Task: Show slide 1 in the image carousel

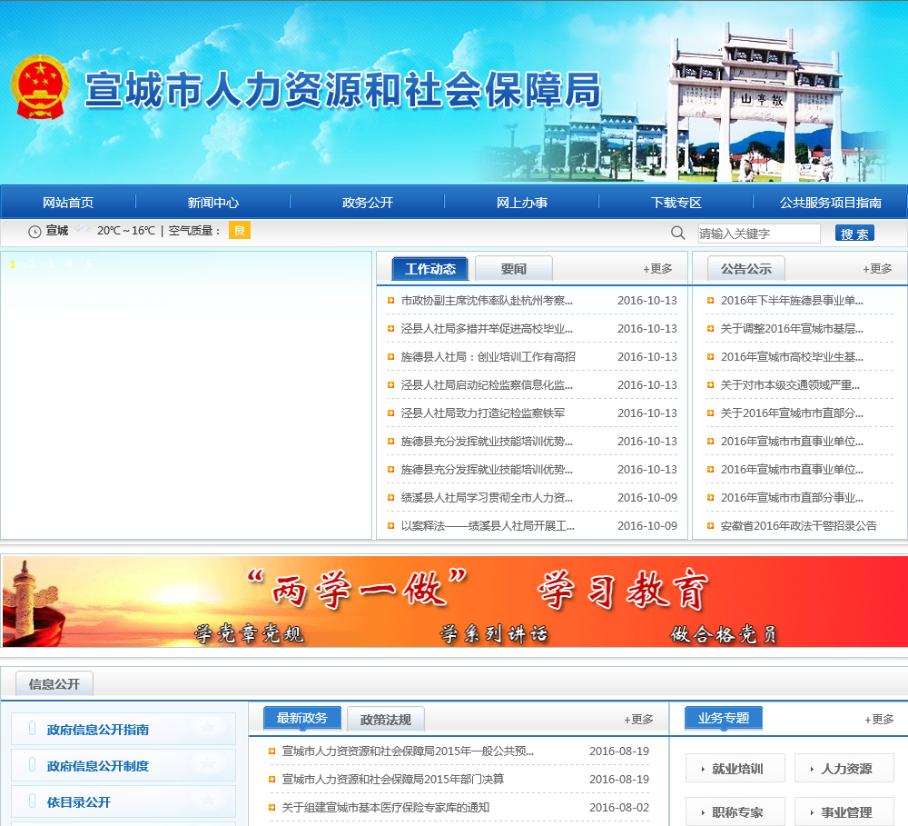Action: [13, 264]
